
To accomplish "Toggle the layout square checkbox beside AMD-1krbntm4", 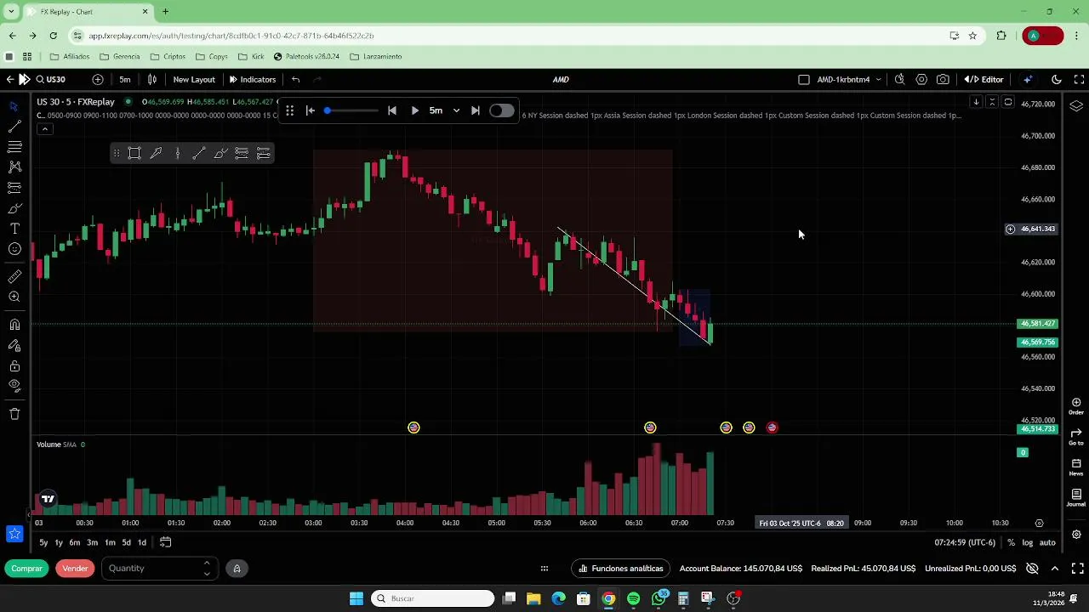I will (x=804, y=79).
